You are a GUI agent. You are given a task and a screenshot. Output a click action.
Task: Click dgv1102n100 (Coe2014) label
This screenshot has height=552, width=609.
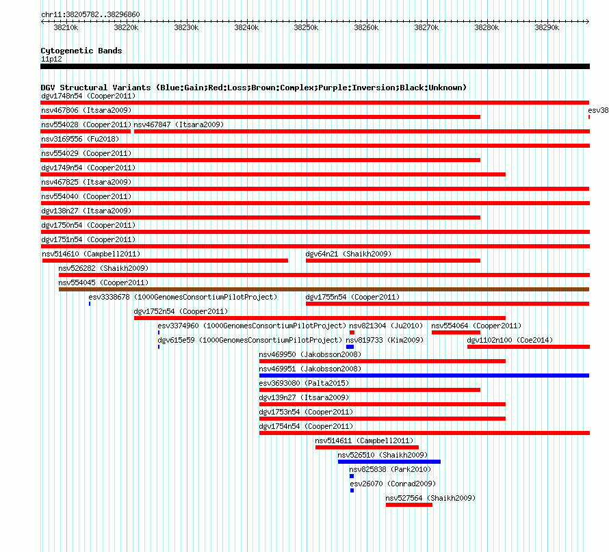[510, 340]
